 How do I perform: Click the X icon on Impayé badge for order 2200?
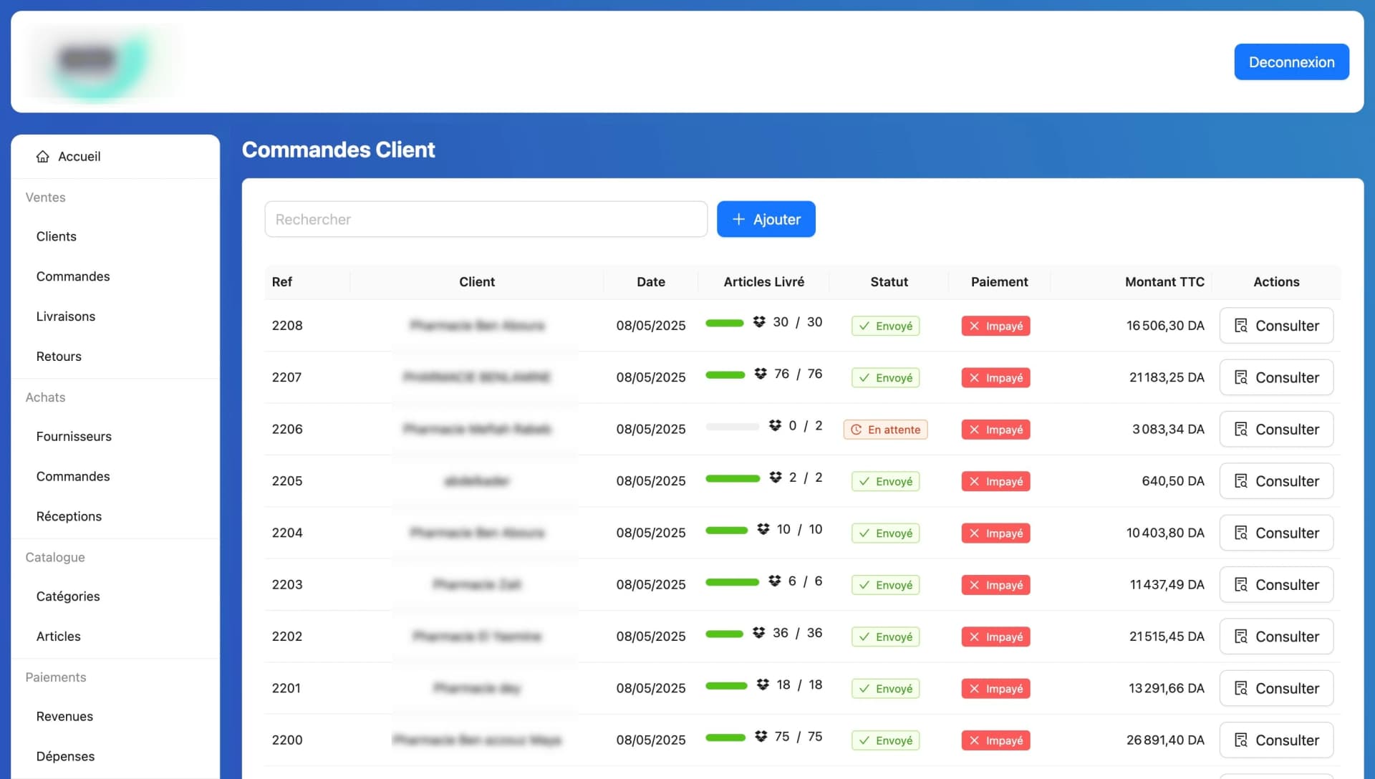974,740
